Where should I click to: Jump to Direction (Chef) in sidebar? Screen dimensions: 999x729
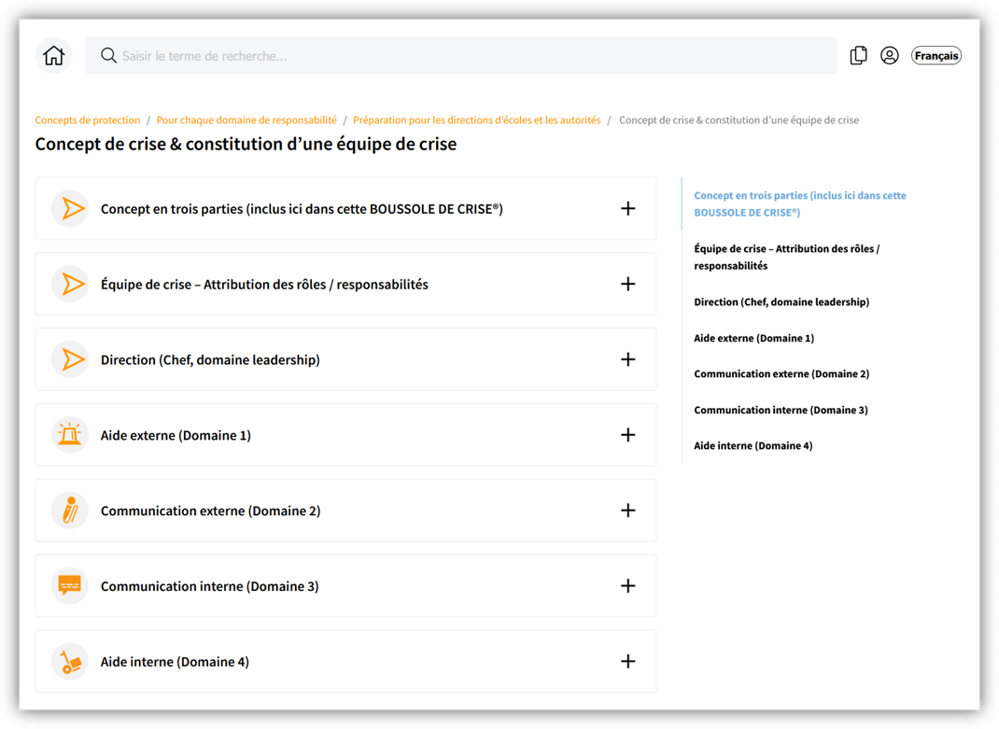pos(781,302)
